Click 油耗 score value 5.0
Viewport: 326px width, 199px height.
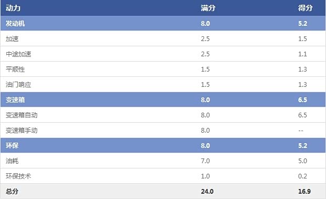[302, 161]
